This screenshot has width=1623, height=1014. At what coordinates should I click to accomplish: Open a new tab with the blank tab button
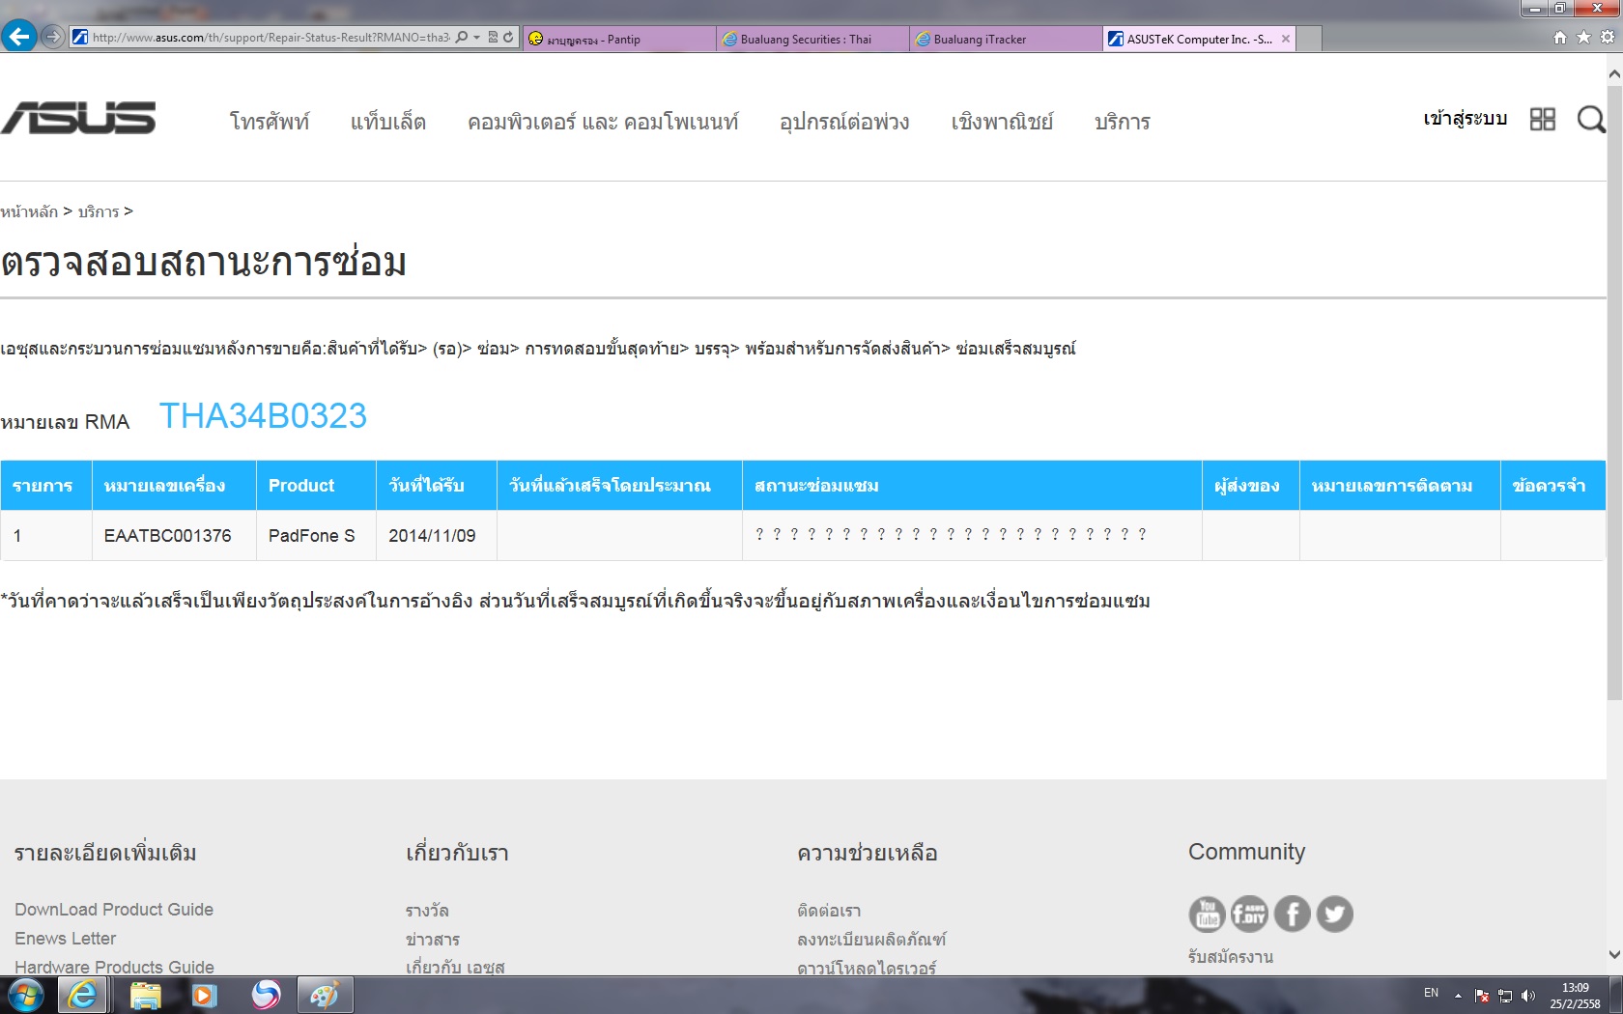(1309, 40)
